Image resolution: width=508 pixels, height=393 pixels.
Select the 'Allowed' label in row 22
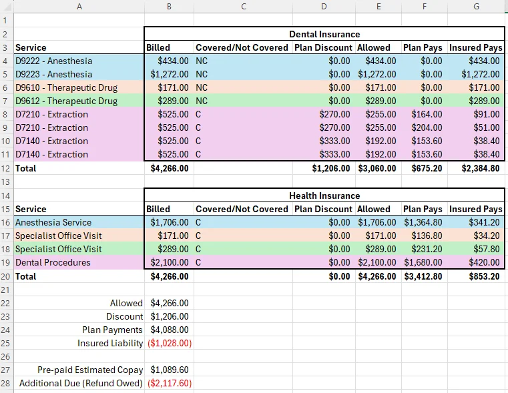pos(79,303)
